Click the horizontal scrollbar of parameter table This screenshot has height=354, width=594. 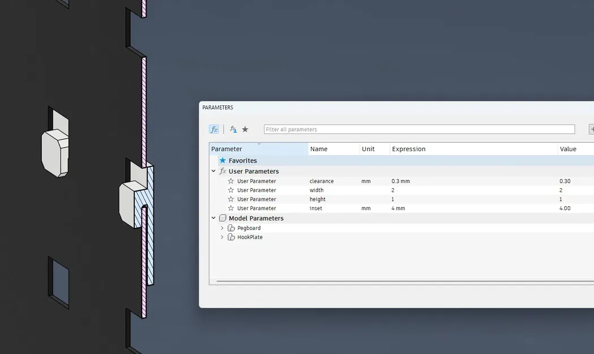tap(405, 282)
